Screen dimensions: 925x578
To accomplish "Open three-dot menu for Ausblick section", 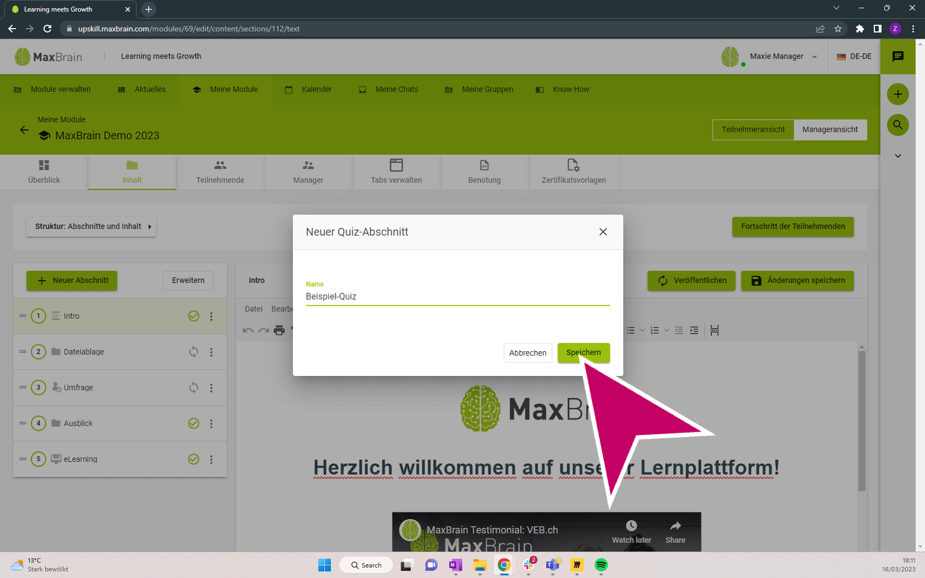I will (x=211, y=423).
